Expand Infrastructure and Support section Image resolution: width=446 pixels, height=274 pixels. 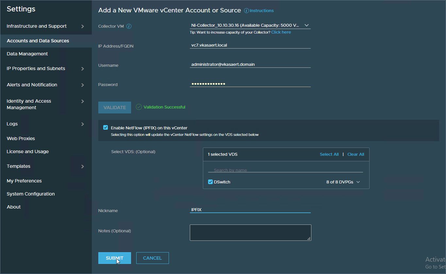coord(82,26)
